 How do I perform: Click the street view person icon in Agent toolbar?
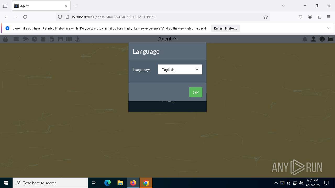[x=78, y=39]
